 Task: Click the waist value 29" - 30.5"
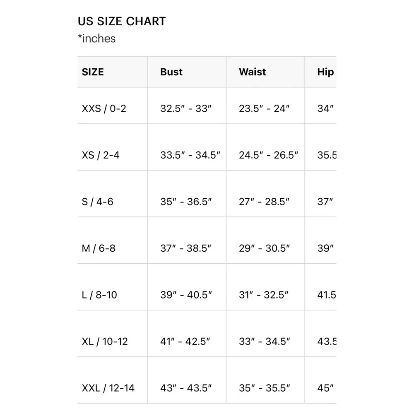[264, 248]
